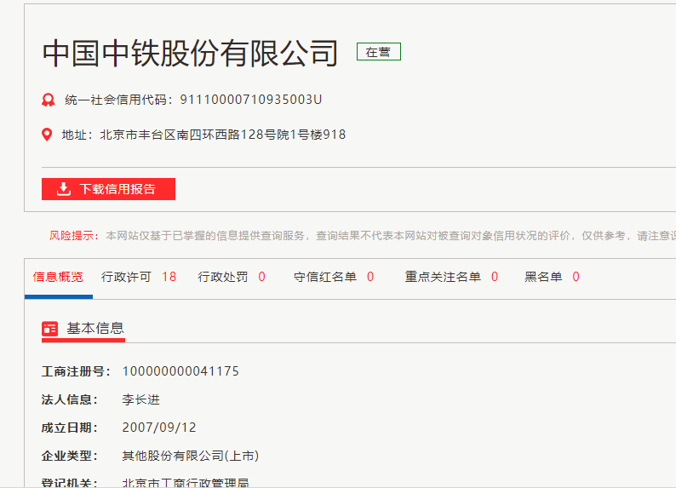This screenshot has width=676, height=488.
Task: Switch to the 信息概览 tab
Action: [58, 277]
